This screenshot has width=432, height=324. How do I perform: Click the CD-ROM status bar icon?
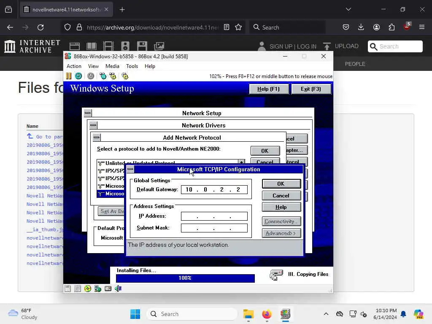pos(88,289)
